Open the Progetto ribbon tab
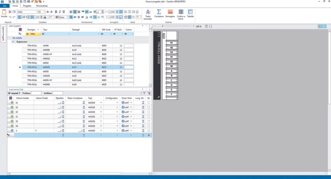 tap(27, 6)
